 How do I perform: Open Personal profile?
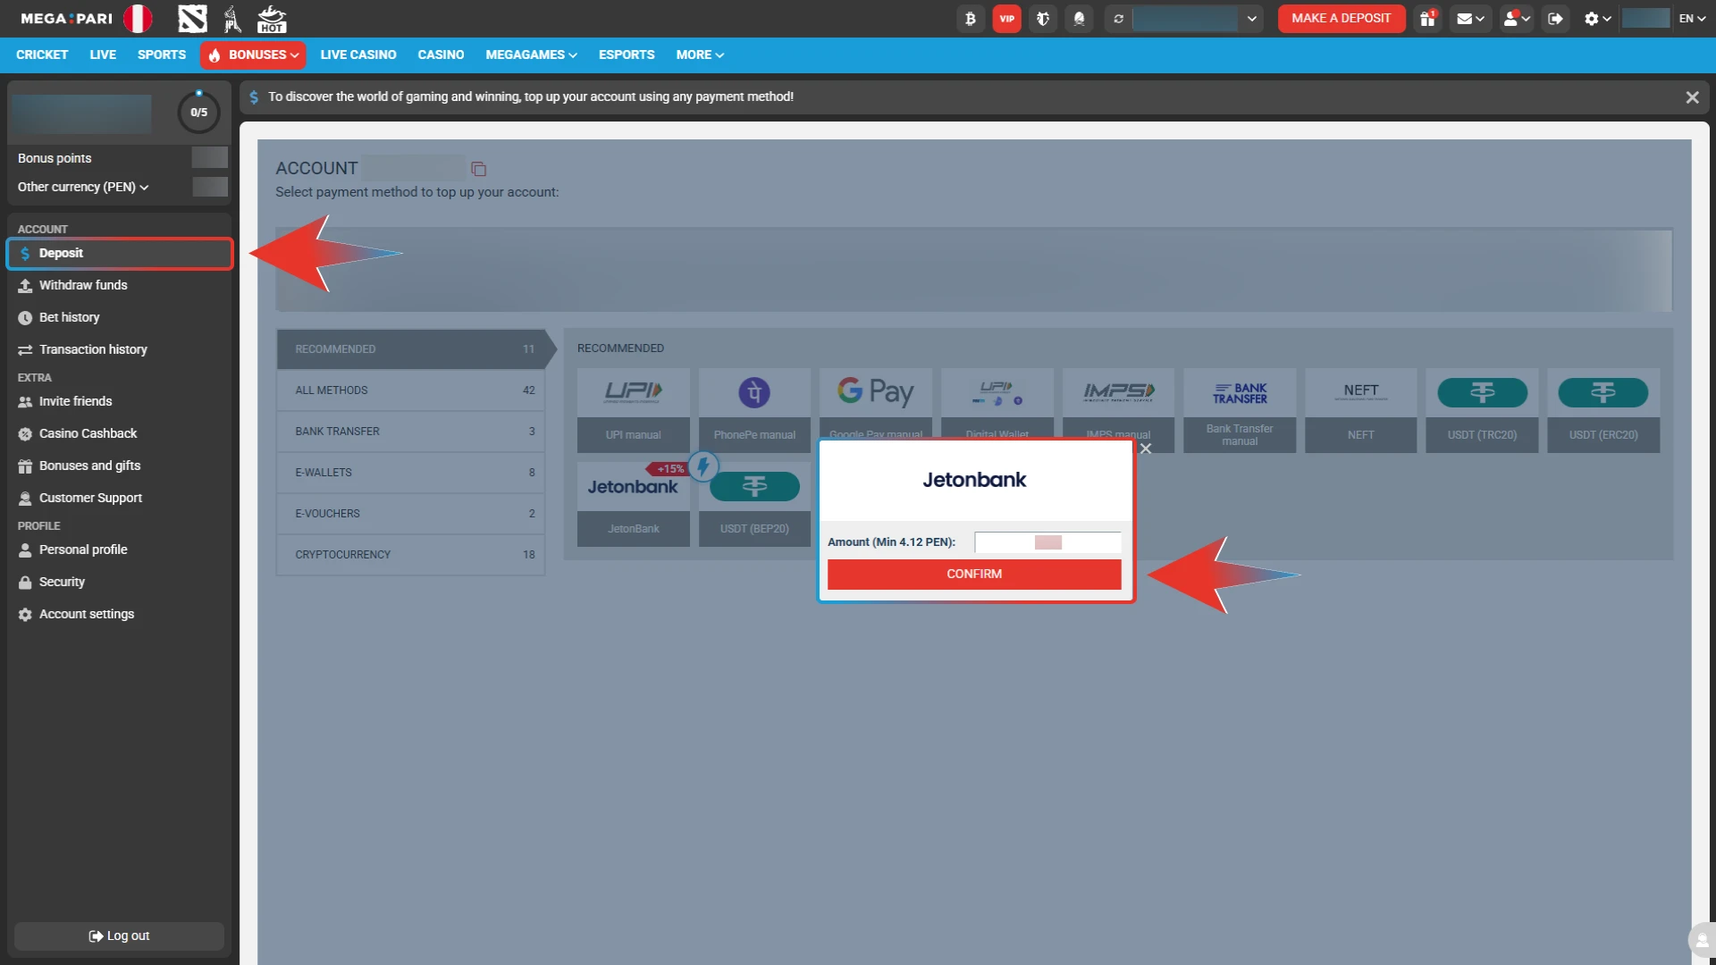click(120, 550)
